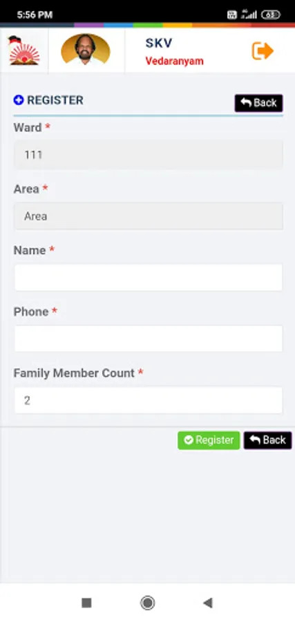Click the Family Member Count field
This screenshot has height=622, width=295.
[149, 400]
